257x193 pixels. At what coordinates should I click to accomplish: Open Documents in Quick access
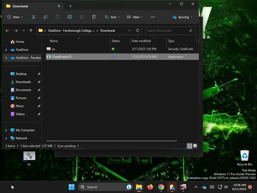pyautogui.click(x=21, y=90)
